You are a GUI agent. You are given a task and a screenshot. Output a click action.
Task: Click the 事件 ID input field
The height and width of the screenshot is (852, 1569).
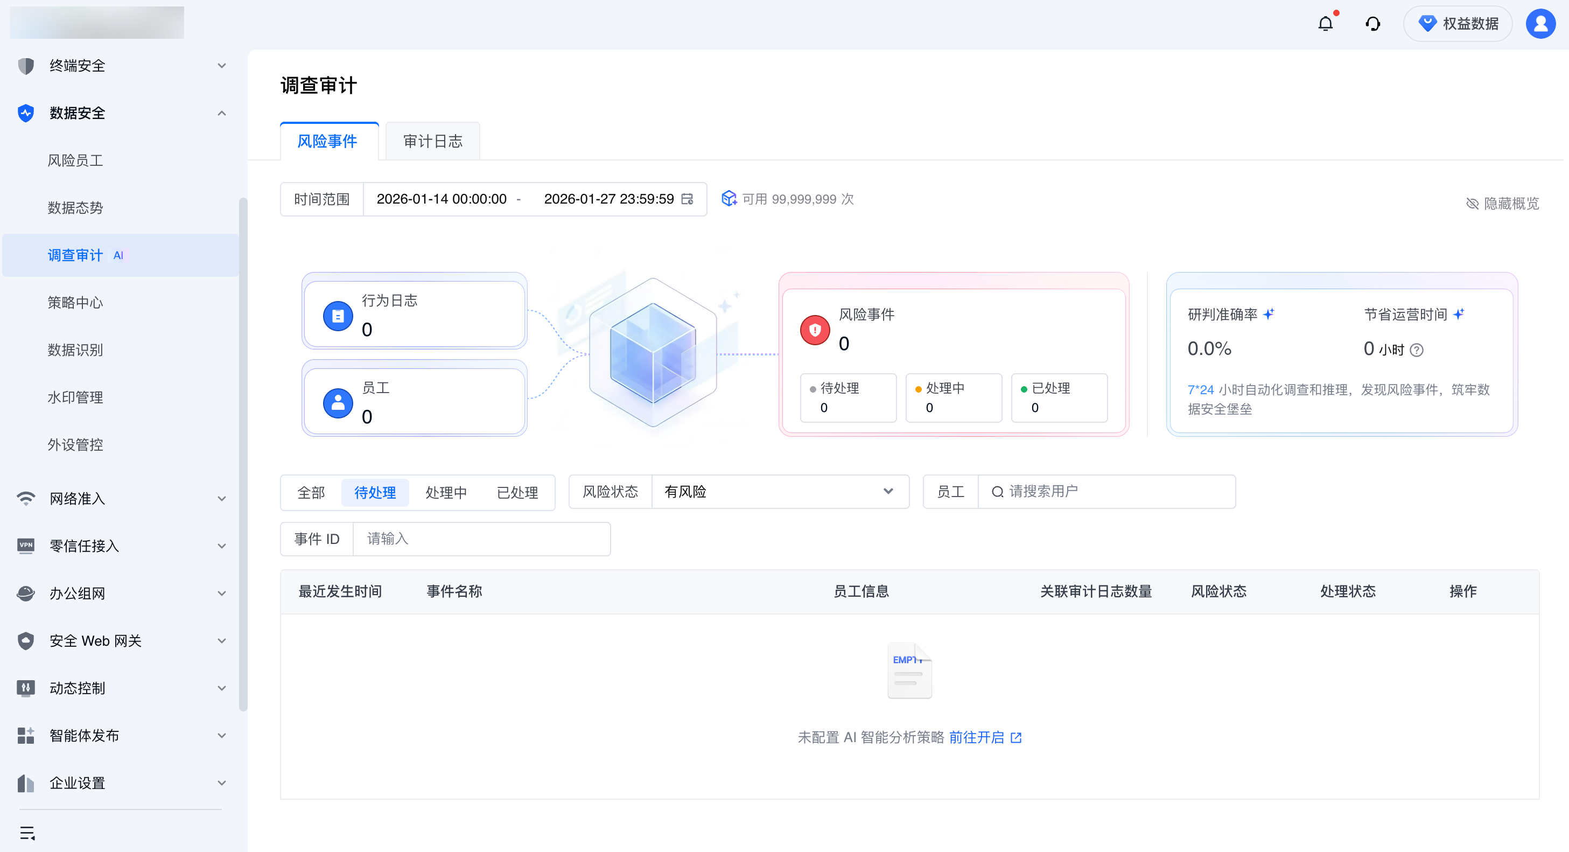click(481, 539)
